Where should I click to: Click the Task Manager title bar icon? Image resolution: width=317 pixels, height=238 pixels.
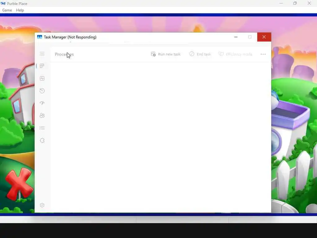(40, 37)
